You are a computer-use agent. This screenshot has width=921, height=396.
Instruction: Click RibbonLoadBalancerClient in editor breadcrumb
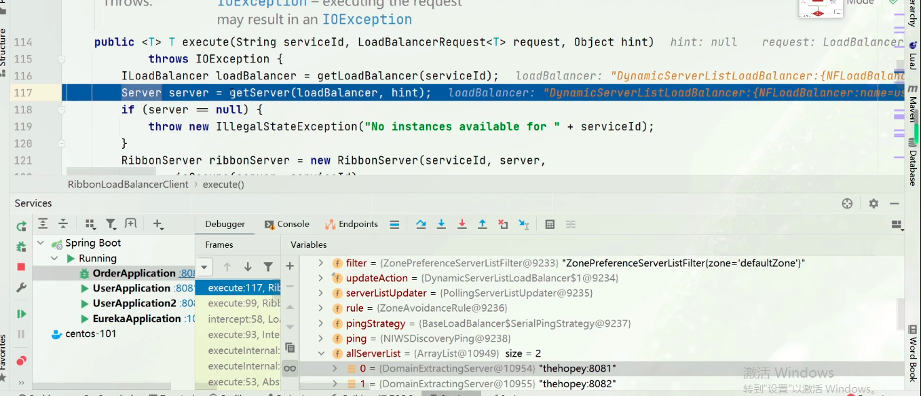click(128, 184)
